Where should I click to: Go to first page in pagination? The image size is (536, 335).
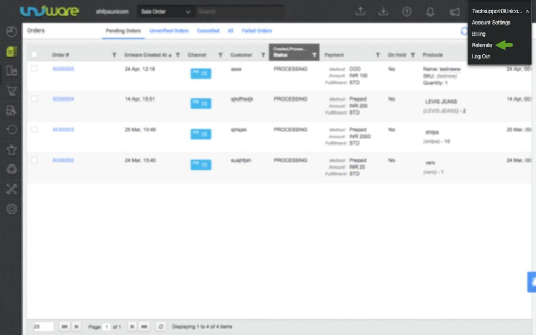(x=64, y=327)
